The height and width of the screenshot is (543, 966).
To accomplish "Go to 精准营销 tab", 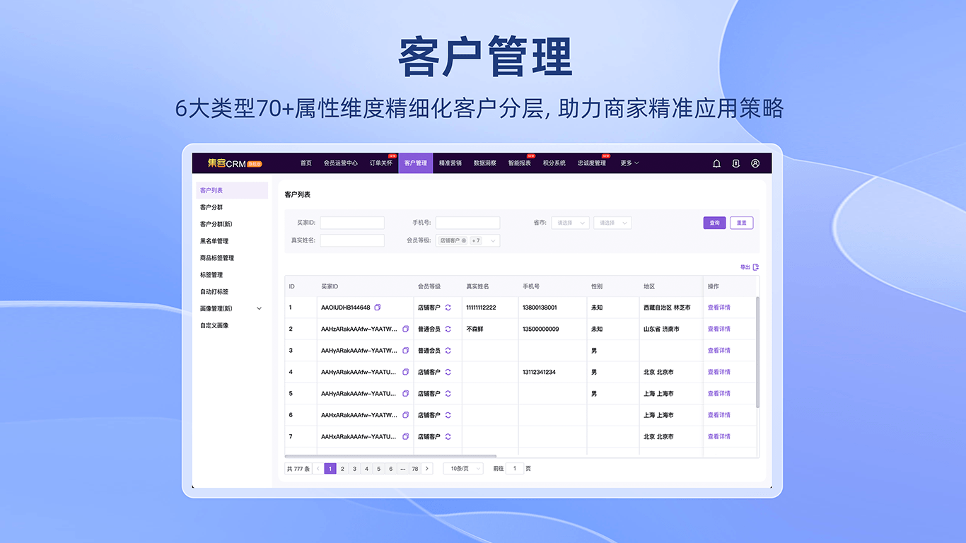I will (450, 163).
